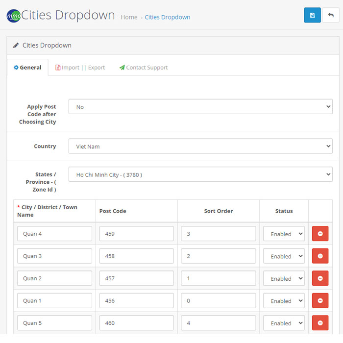The image size is (343, 343).
Task: Remove the Quan 3 row
Action: point(320,256)
